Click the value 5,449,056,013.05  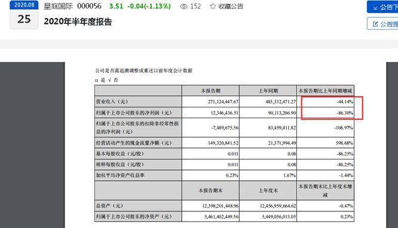[279, 217]
